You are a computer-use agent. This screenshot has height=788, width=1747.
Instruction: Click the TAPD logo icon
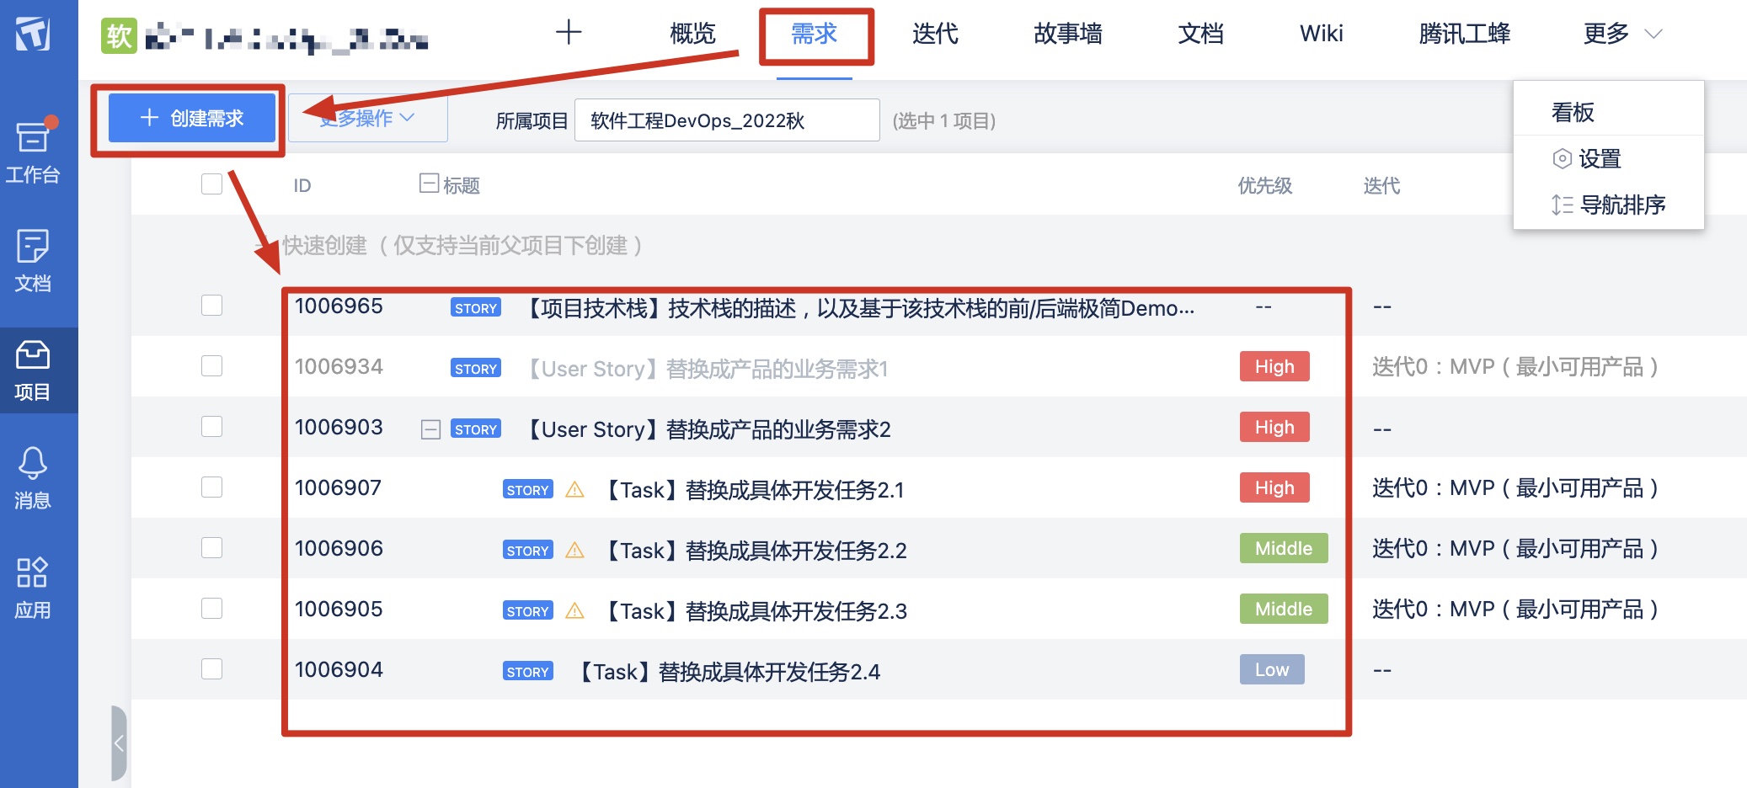(33, 34)
